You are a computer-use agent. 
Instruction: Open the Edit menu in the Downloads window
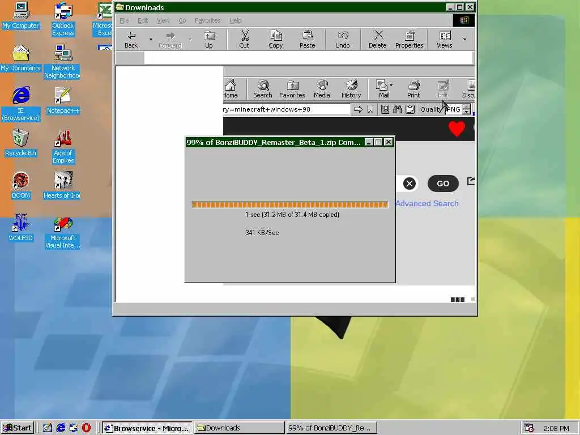(143, 20)
